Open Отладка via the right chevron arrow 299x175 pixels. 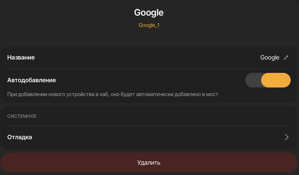tap(287, 137)
